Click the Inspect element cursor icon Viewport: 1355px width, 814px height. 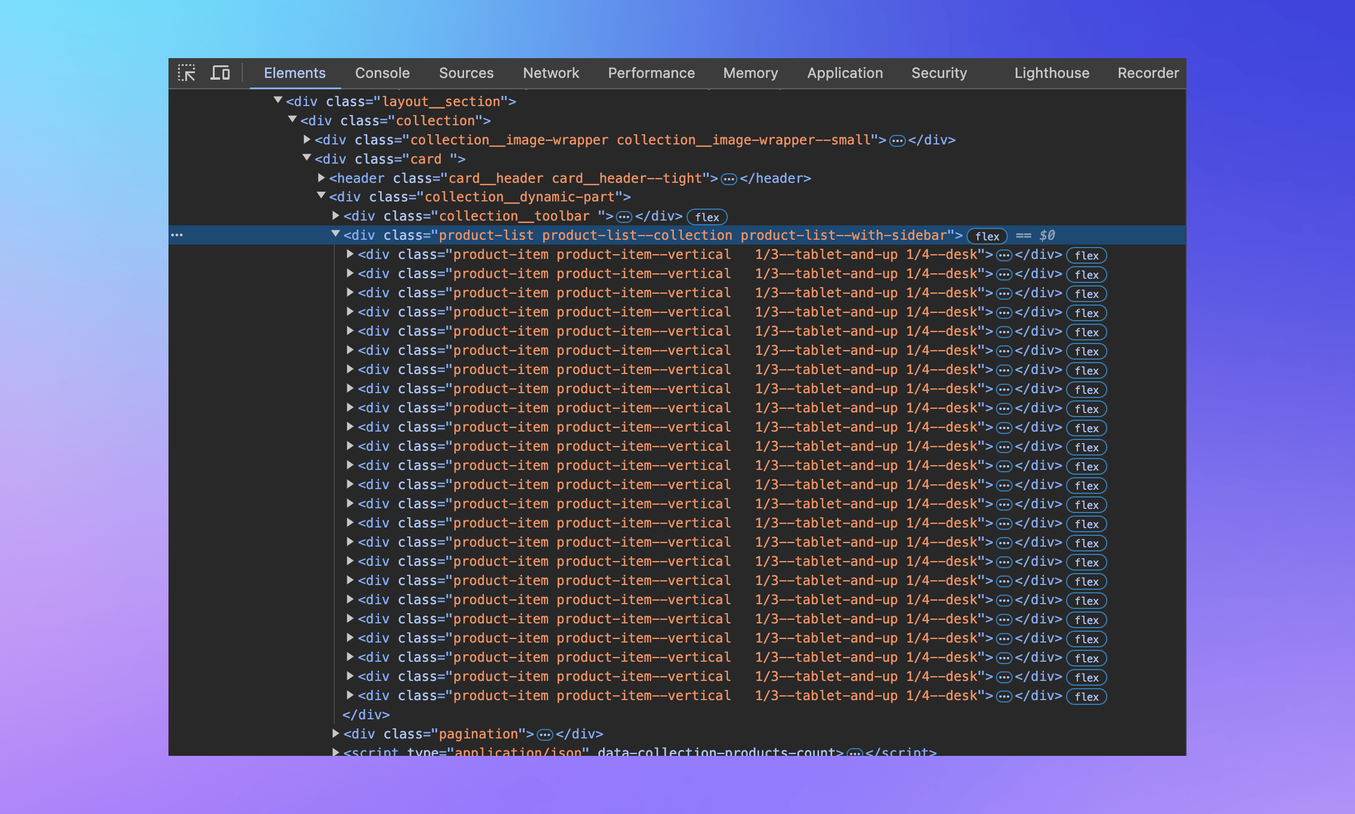coord(188,73)
